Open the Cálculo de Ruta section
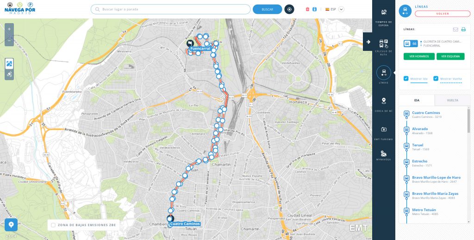The image size is (474, 240). tap(383, 47)
